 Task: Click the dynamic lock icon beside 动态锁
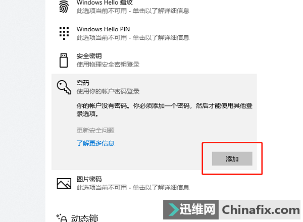tap(62, 218)
